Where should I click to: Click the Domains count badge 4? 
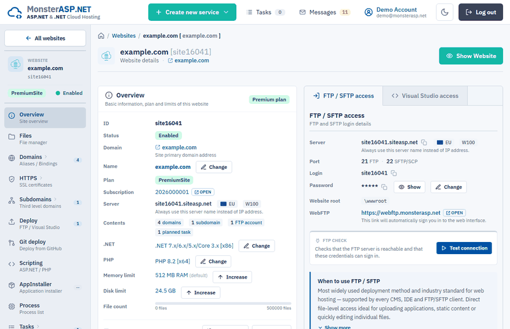78,160
